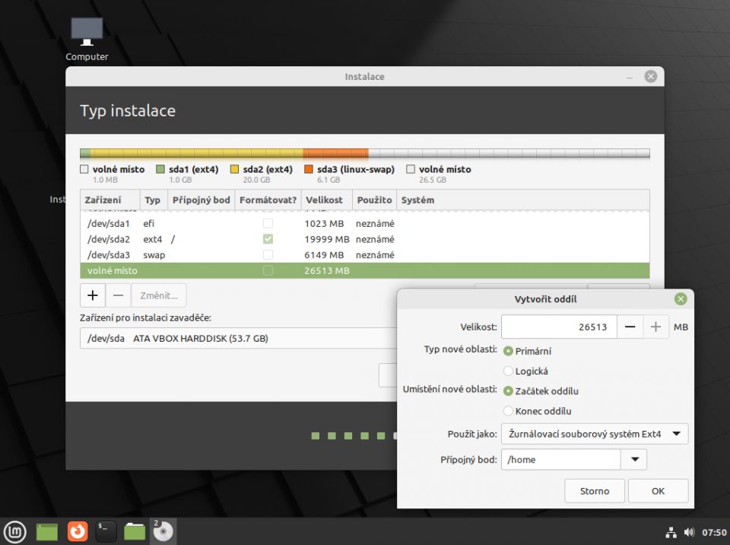Show desktop from the green taskbar icon
The width and height of the screenshot is (730, 545).
coord(46,531)
